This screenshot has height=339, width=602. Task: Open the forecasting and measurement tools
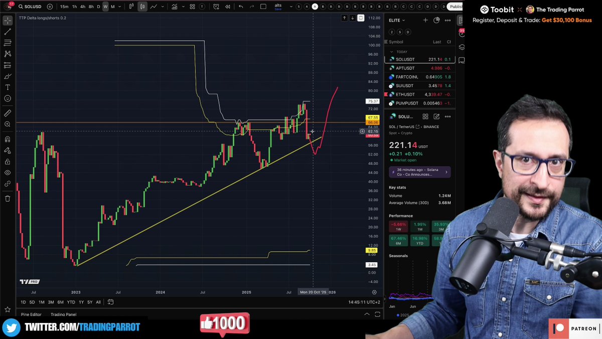click(x=8, y=65)
